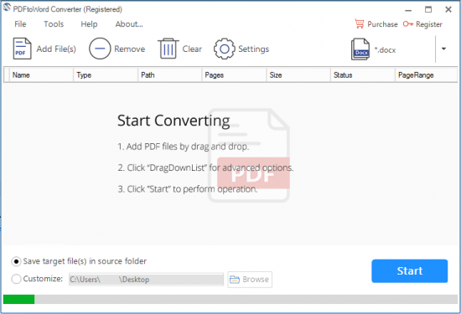Click the Clear trash can icon
The width and height of the screenshot is (461, 314).
[x=168, y=49]
